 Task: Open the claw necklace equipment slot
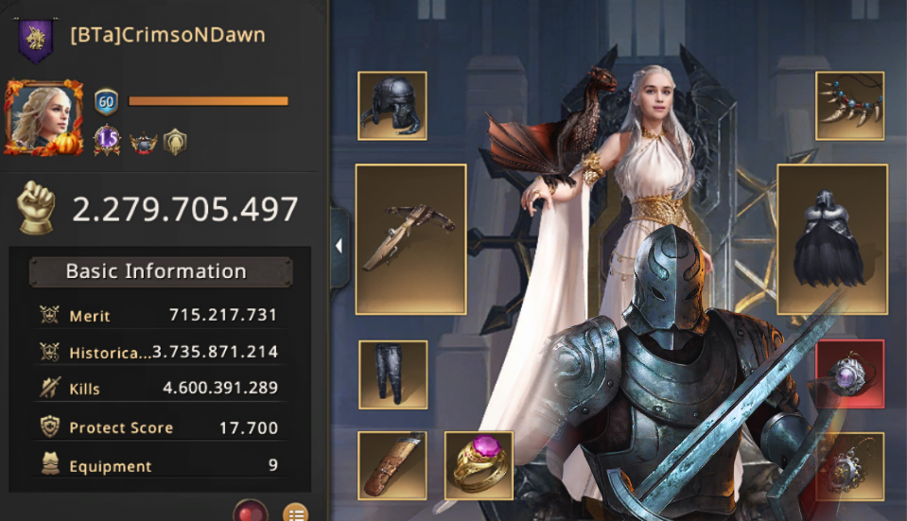click(x=849, y=106)
